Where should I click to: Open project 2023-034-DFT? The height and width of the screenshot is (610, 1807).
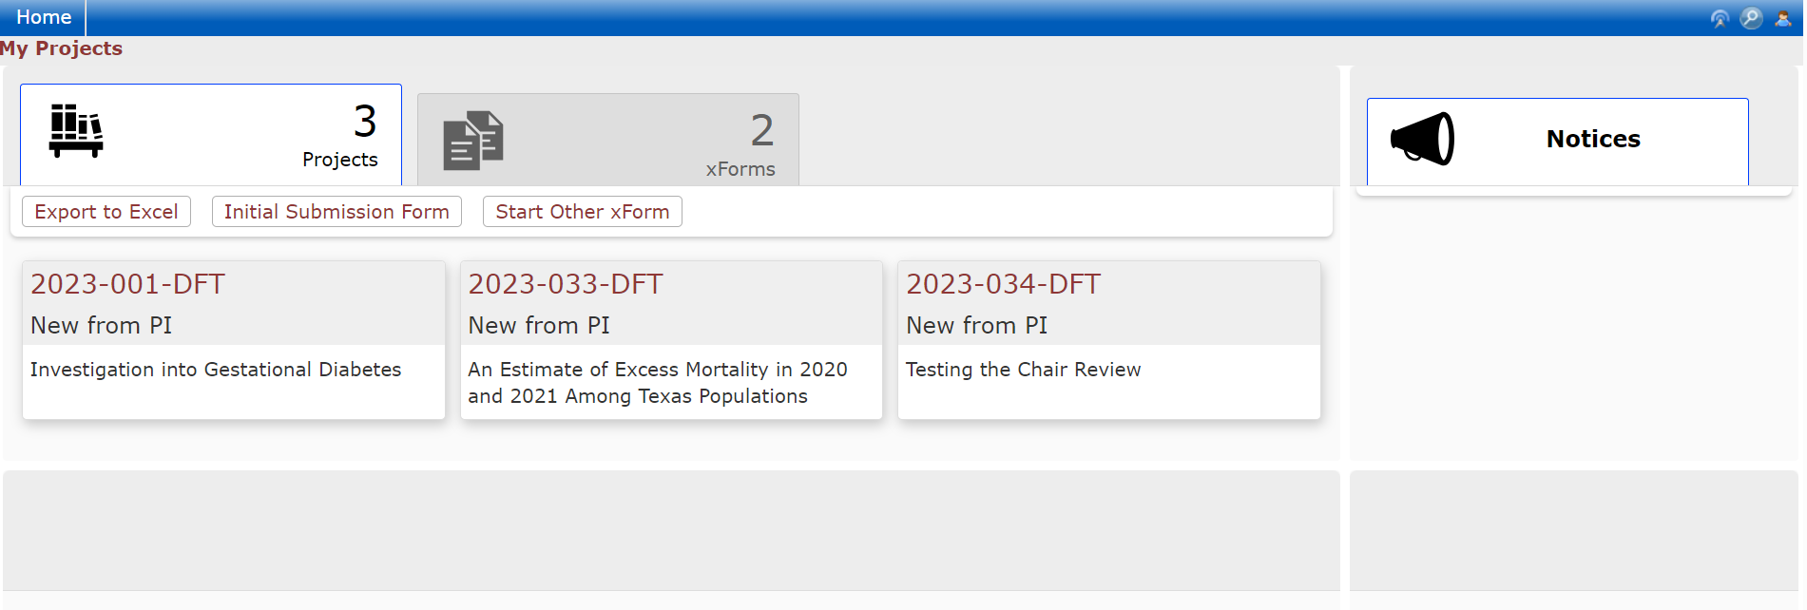point(1004,283)
